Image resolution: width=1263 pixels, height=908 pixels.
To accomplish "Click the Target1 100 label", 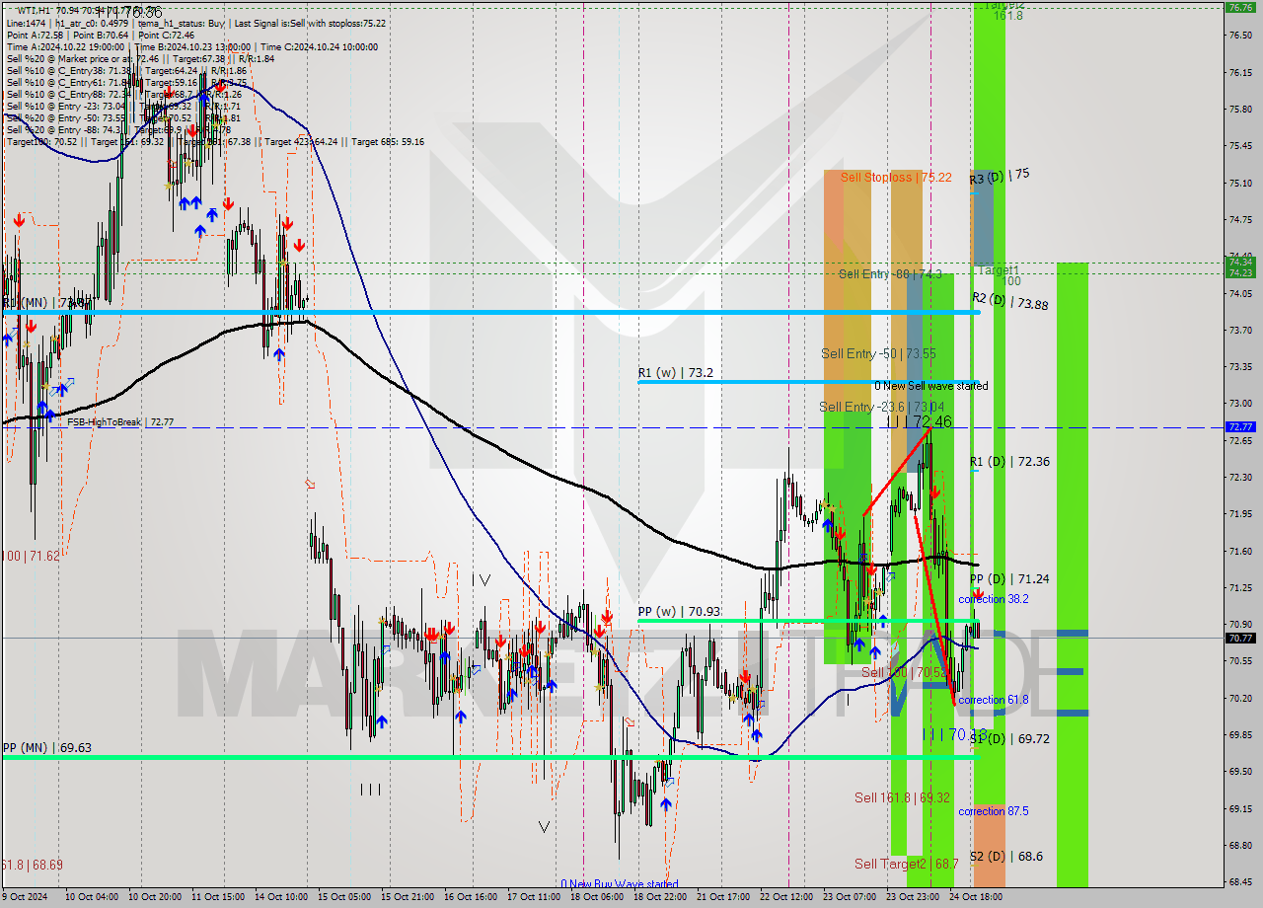I will click(999, 274).
